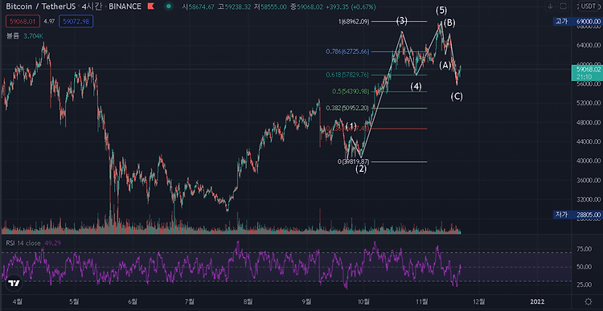
Task: Click the Fibonacci 1 (68962.09) level label
Action: (x=354, y=22)
